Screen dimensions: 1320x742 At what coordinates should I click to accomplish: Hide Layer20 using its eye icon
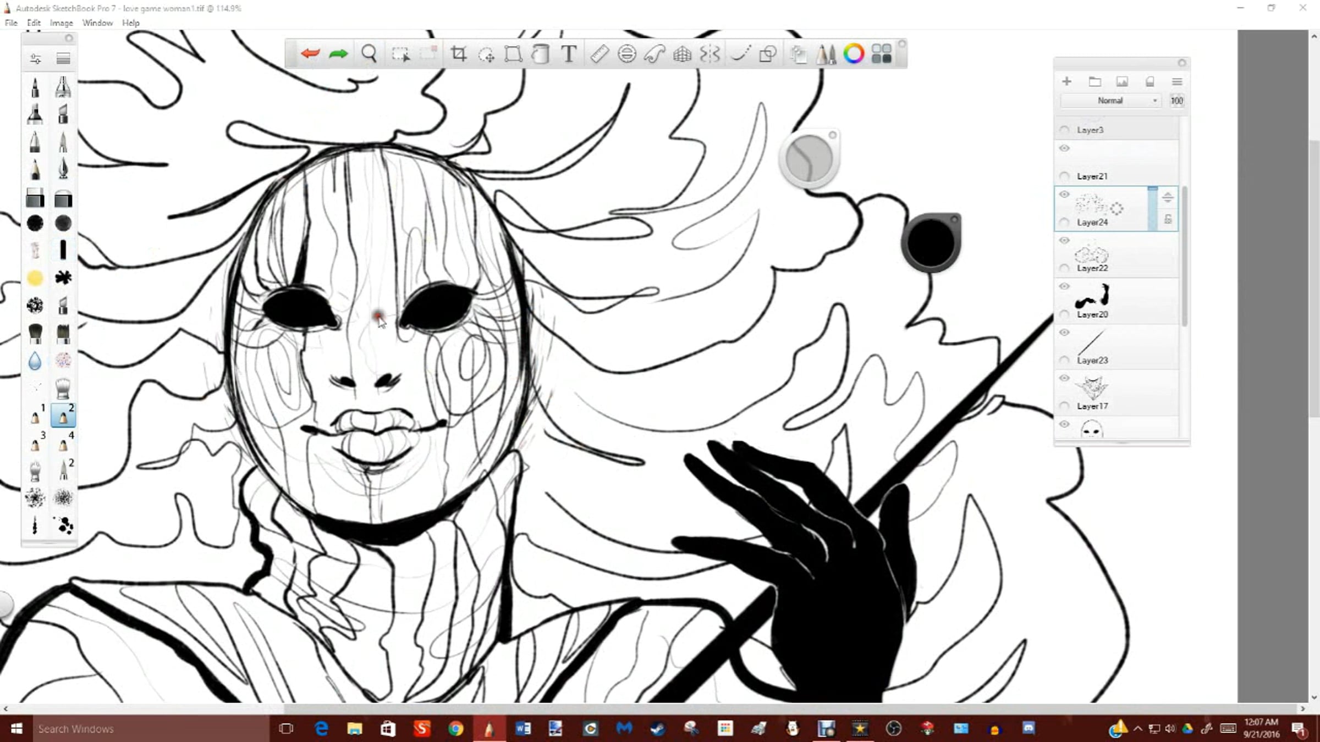pyautogui.click(x=1064, y=286)
